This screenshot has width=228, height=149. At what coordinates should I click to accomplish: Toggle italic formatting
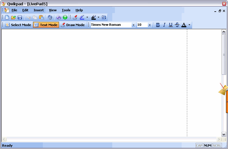click(164, 25)
